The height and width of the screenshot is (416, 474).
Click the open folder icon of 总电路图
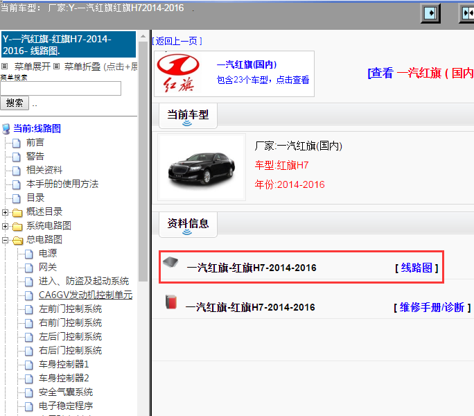click(x=17, y=241)
